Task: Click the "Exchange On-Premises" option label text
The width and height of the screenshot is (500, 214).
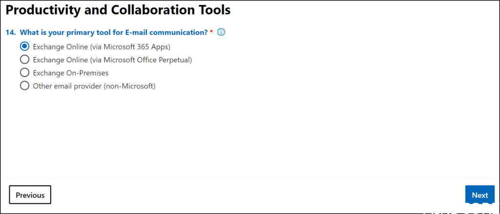Action: [70, 73]
